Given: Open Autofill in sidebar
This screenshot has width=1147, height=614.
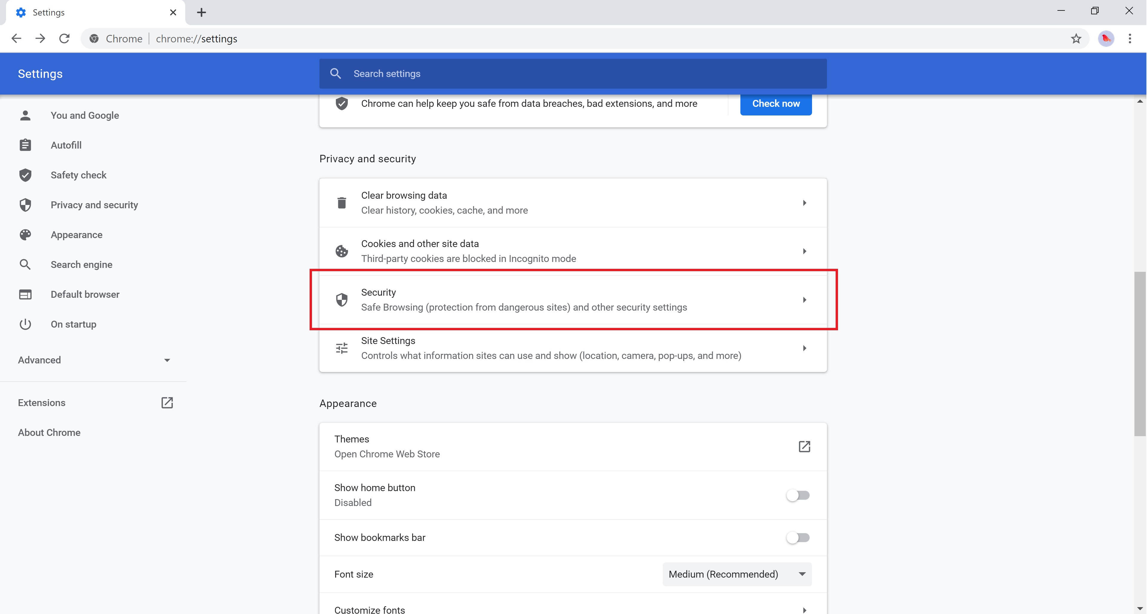Looking at the screenshot, I should pos(66,145).
